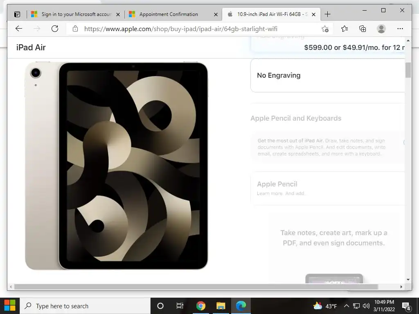This screenshot has height=314, width=419.
Task: Open network settings tray icon
Action: click(x=356, y=306)
